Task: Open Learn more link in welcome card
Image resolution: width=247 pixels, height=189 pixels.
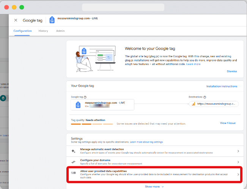Action: click(193, 64)
